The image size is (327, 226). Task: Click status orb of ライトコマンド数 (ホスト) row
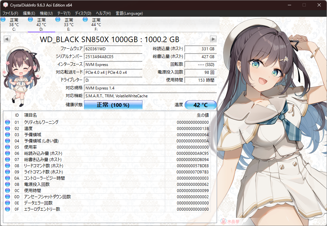tap(8, 172)
